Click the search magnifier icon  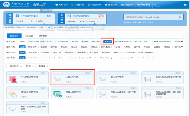point(180,17)
